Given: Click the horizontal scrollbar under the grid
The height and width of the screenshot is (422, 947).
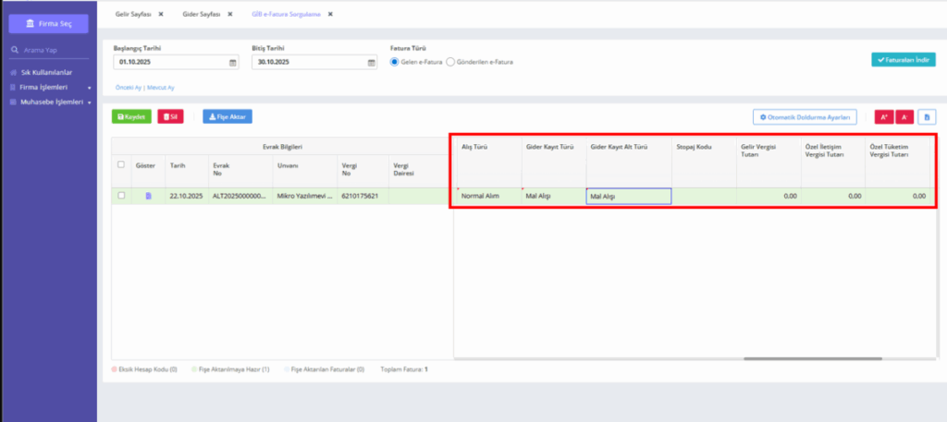Looking at the screenshot, I should [813, 358].
